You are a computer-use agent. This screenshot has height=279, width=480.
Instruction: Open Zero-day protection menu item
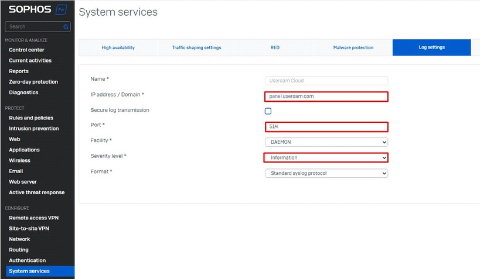pyautogui.click(x=33, y=82)
